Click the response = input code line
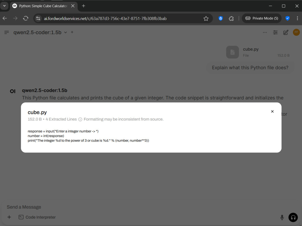The height and width of the screenshot is (226, 302). coord(63,131)
